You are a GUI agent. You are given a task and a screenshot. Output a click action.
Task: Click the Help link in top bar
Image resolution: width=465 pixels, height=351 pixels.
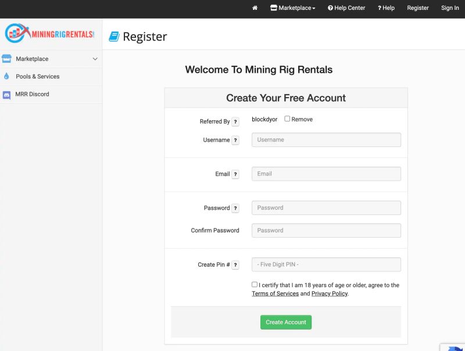[386, 8]
